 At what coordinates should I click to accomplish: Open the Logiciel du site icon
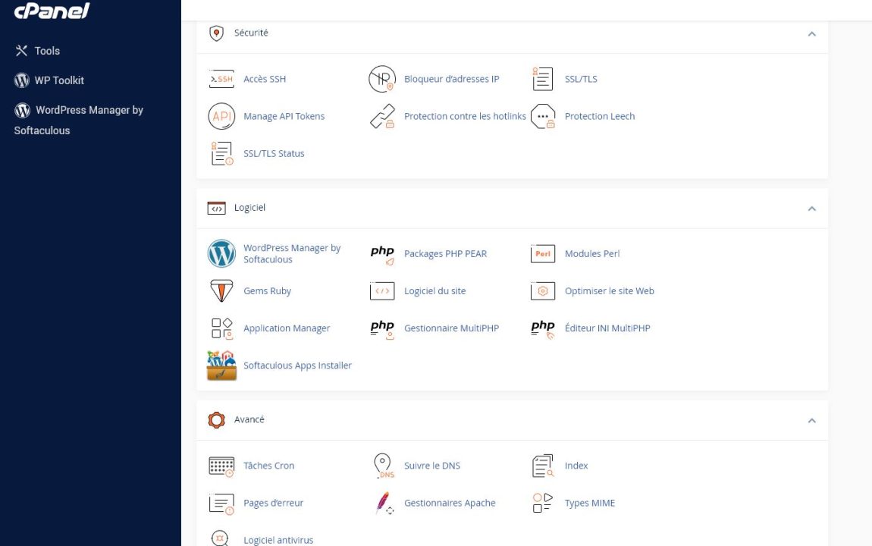[382, 290]
